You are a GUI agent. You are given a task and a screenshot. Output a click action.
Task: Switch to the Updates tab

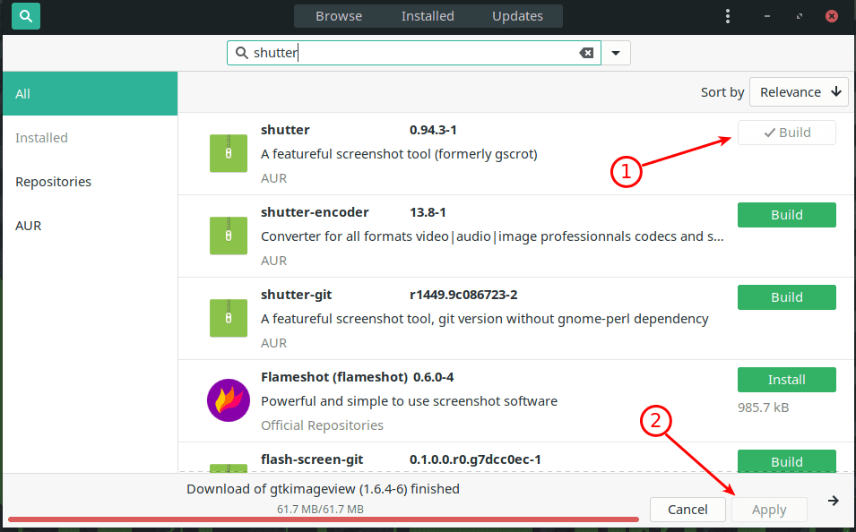[x=517, y=16]
